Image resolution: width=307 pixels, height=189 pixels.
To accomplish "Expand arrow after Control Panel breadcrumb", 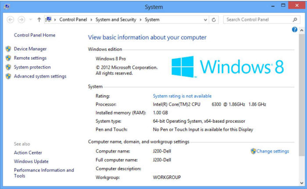I will (x=91, y=20).
